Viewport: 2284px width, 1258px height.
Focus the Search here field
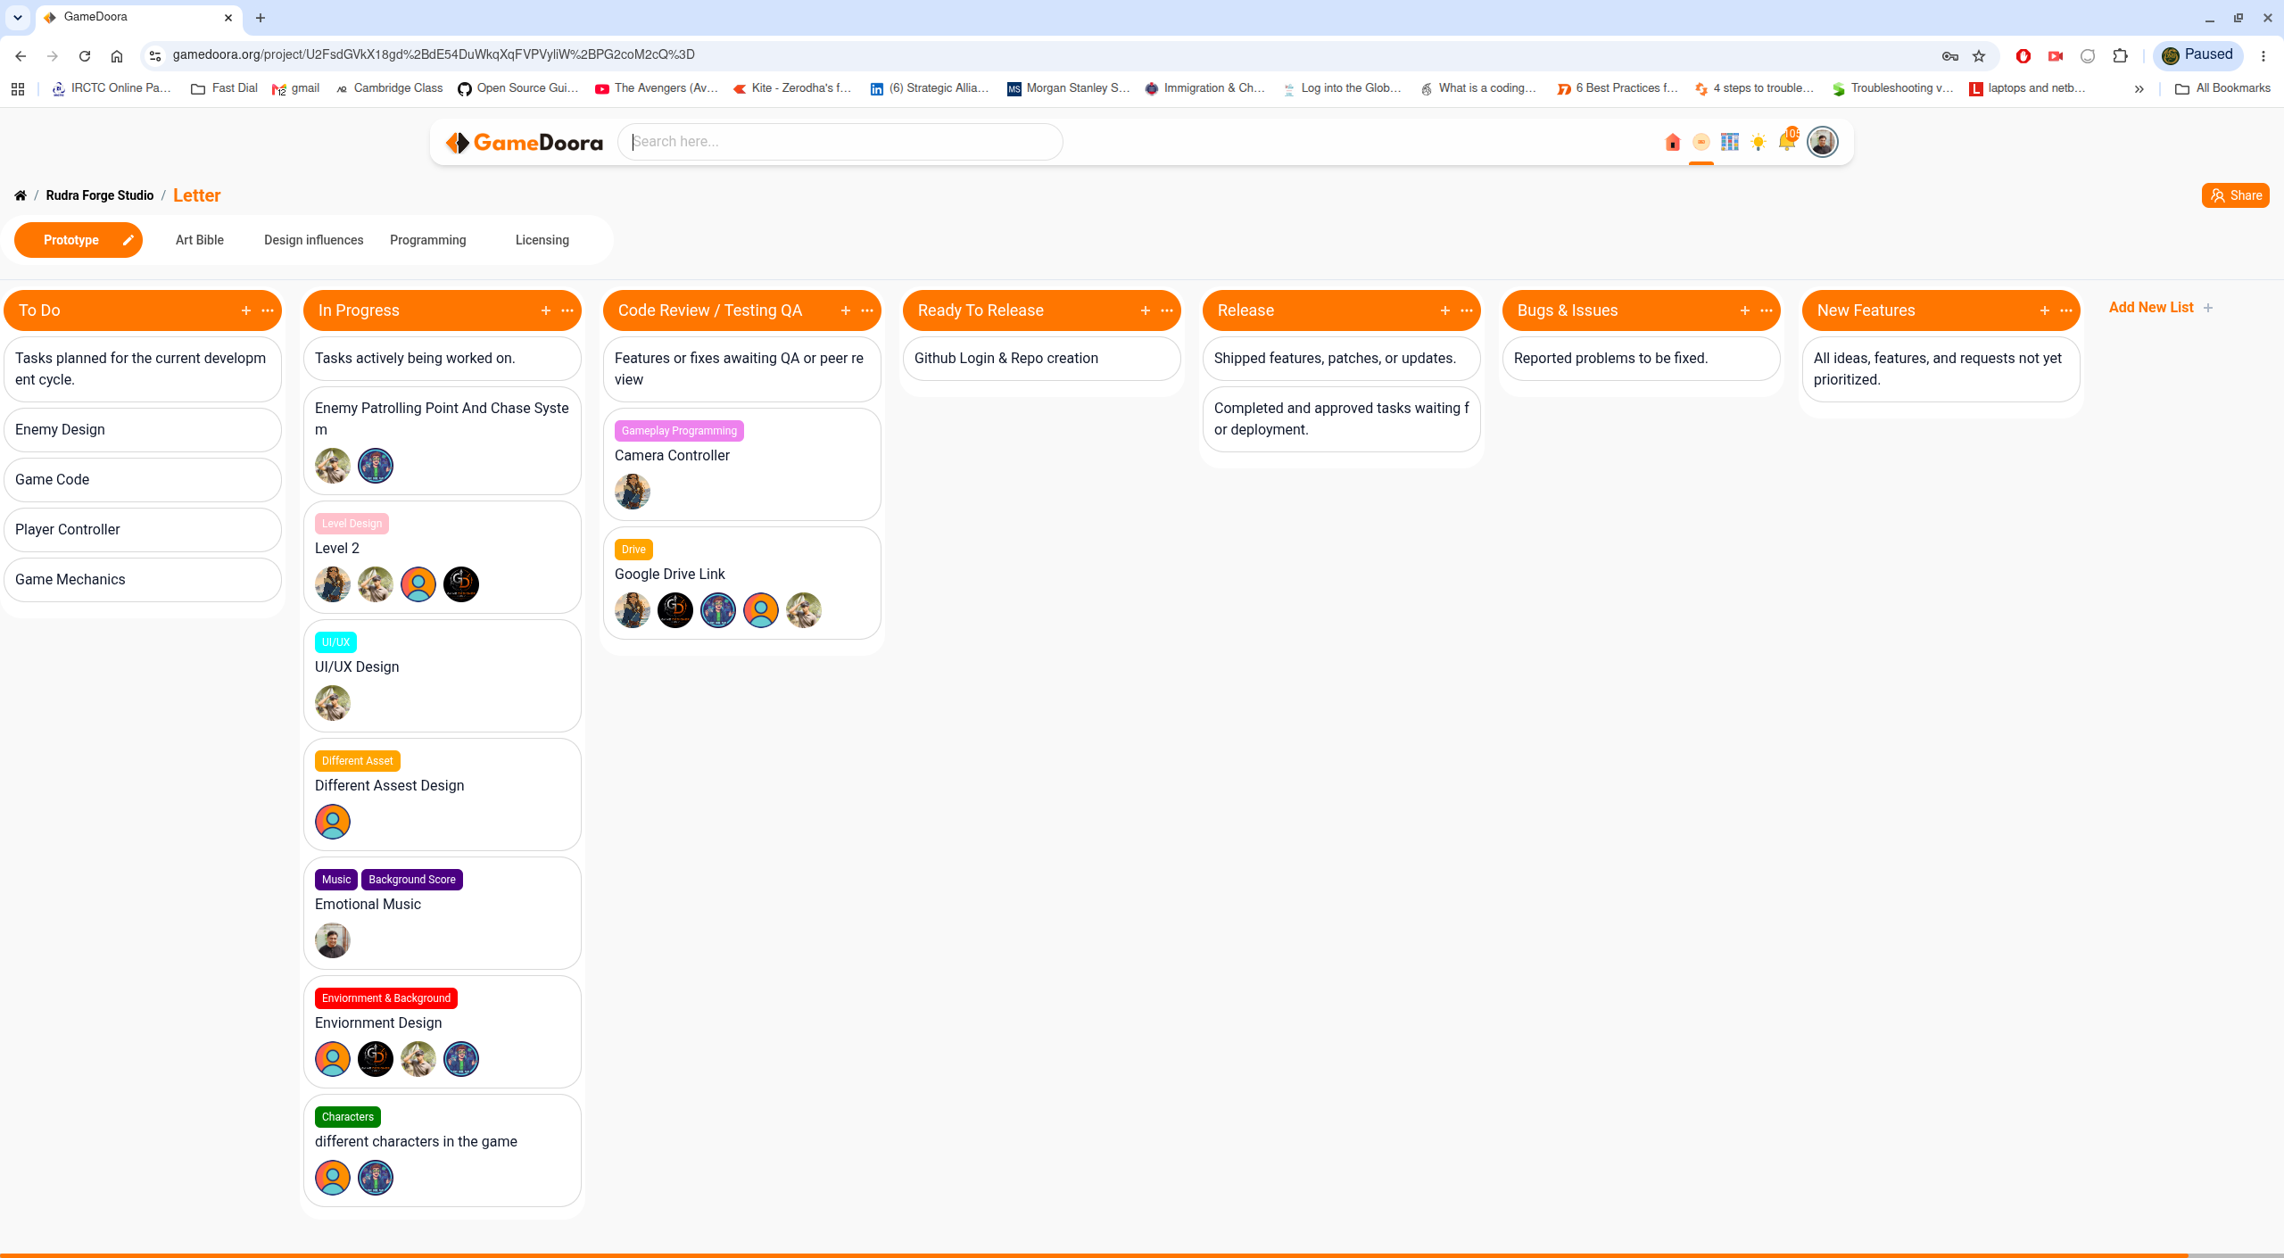(840, 142)
